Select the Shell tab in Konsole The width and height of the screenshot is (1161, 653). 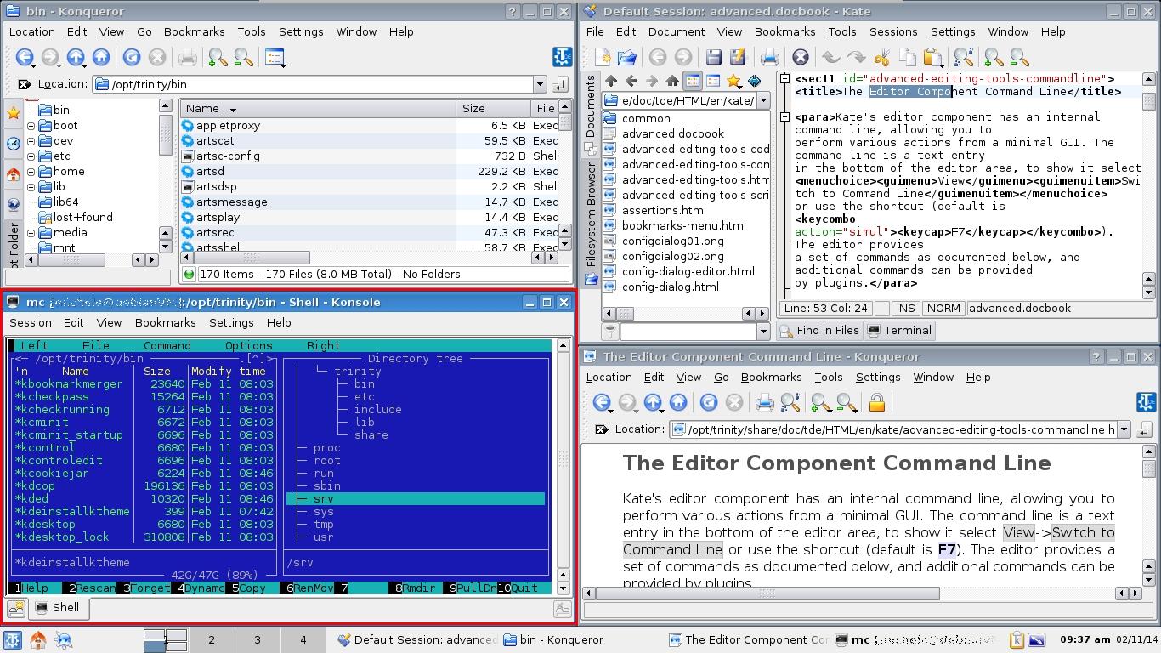pos(58,608)
